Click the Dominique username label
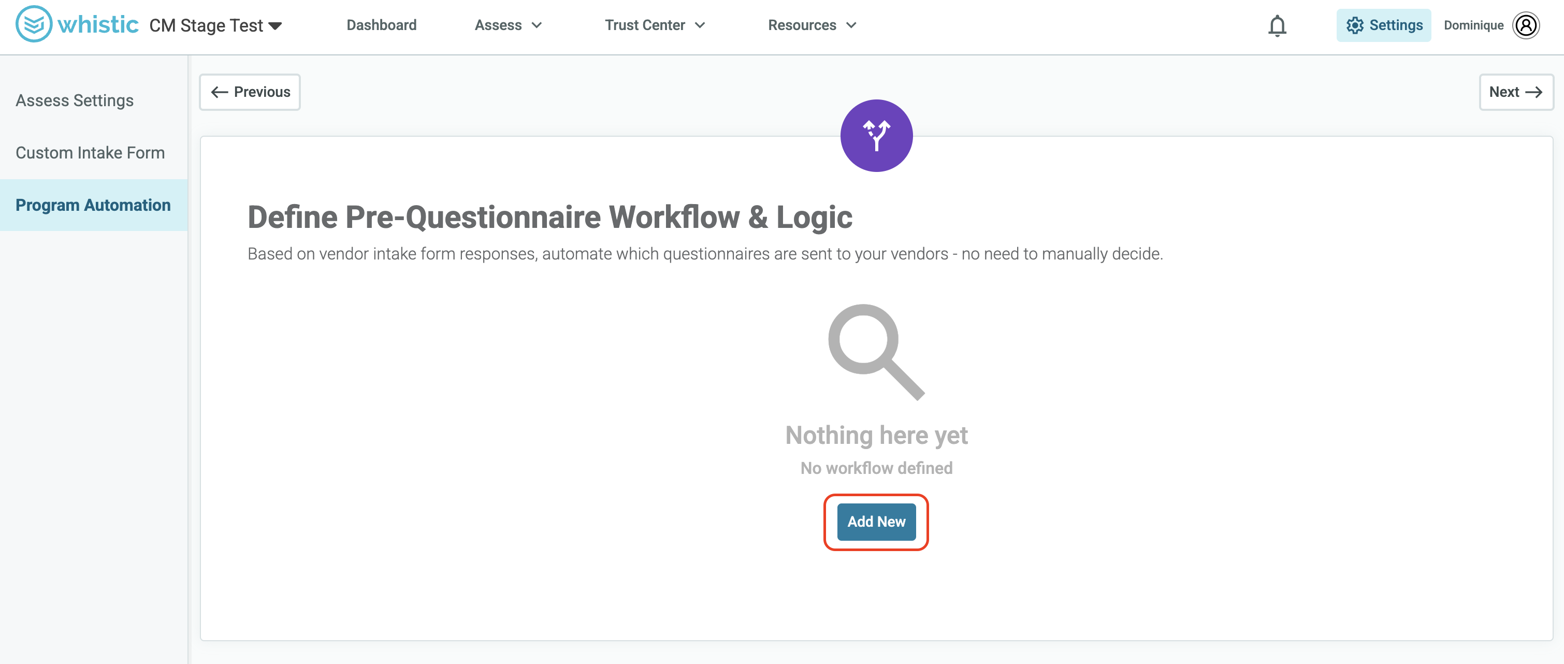Viewport: 1564px width, 664px height. click(1473, 25)
